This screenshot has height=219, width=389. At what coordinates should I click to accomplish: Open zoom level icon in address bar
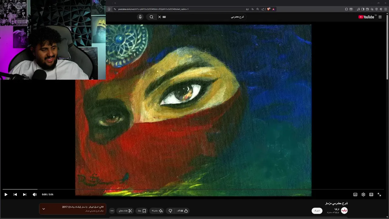258,9
